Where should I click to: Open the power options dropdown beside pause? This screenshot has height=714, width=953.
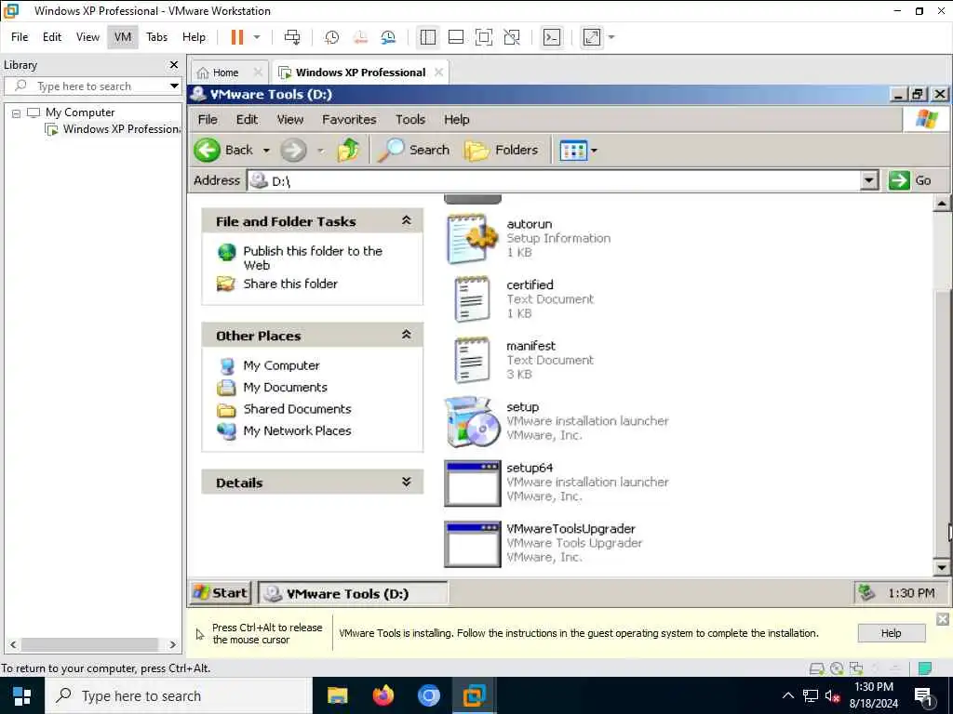click(257, 37)
